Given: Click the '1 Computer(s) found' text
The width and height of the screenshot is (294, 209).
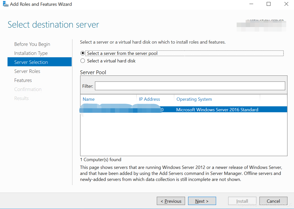Looking at the screenshot, I should click(x=100, y=160).
